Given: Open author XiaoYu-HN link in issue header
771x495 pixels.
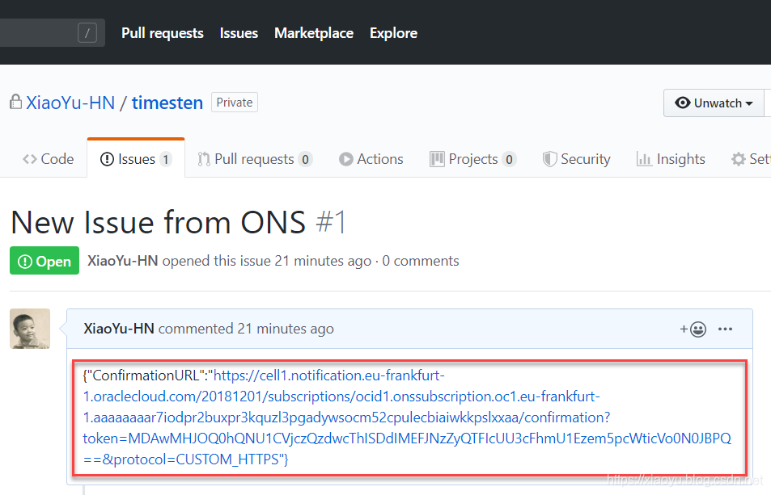Looking at the screenshot, I should (x=122, y=261).
